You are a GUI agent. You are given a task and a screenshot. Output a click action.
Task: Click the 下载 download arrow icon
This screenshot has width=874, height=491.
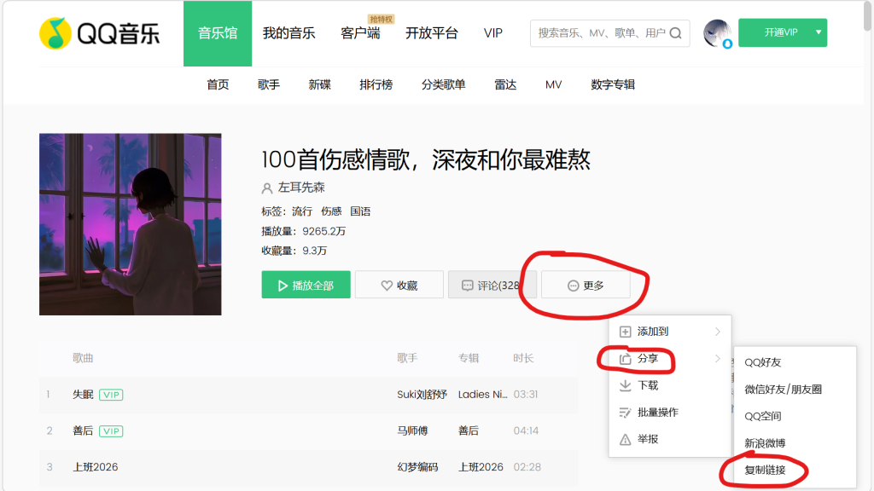coord(625,385)
